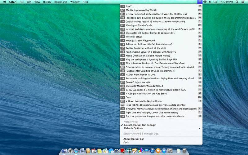The width and height of the screenshot is (248, 155).
Task: Click the Hacker Bar Y menu bar icon
Action: click(x=200, y=2)
